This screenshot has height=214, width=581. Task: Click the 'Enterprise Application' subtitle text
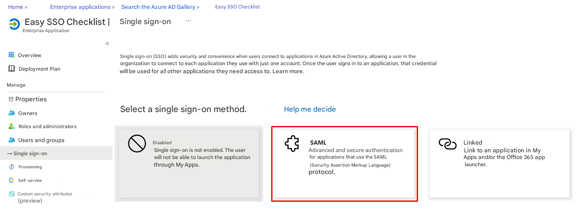click(x=46, y=30)
